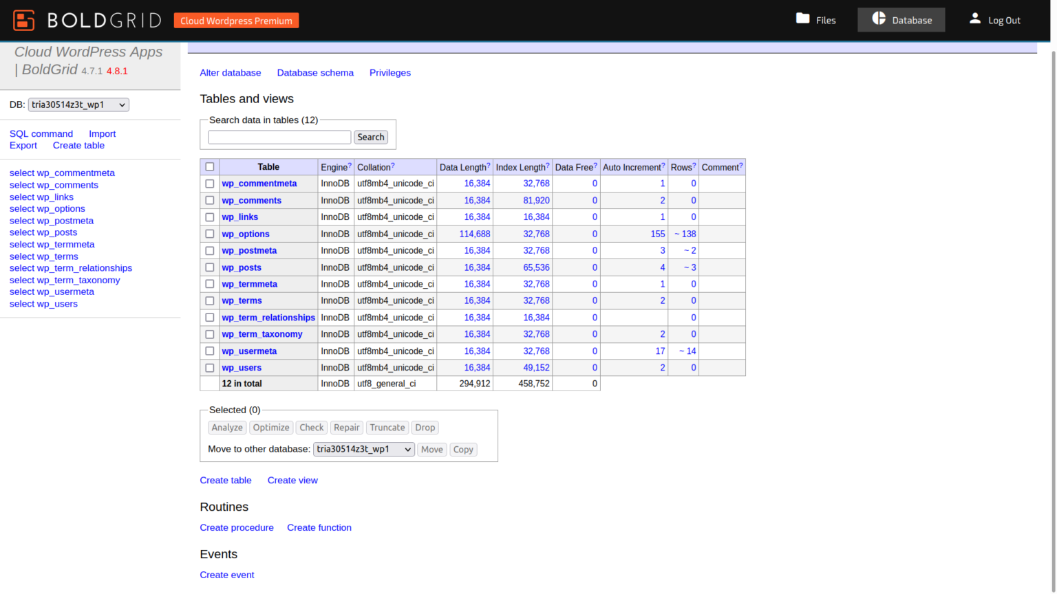
Task: Open the DB database selector dropdown
Action: [x=78, y=104]
